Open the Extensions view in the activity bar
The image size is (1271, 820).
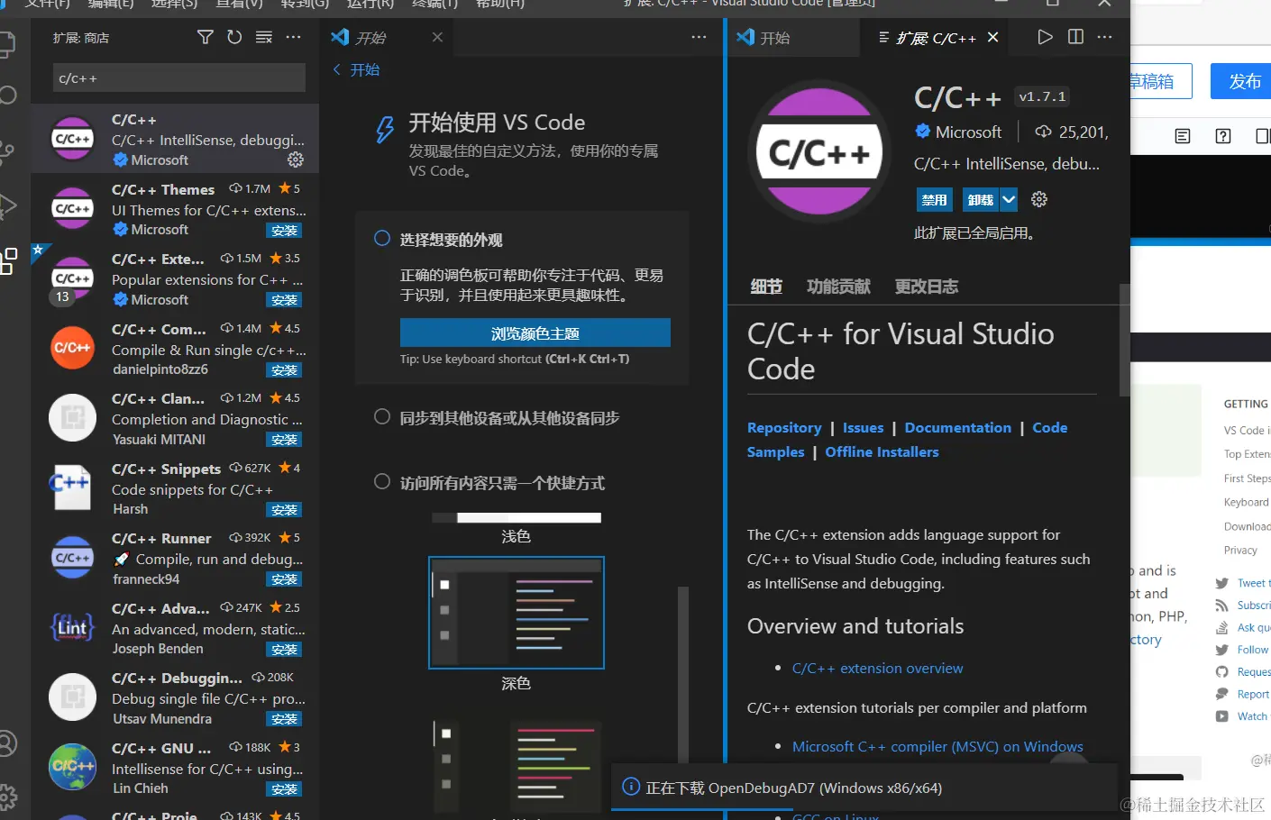pyautogui.click(x=8, y=260)
